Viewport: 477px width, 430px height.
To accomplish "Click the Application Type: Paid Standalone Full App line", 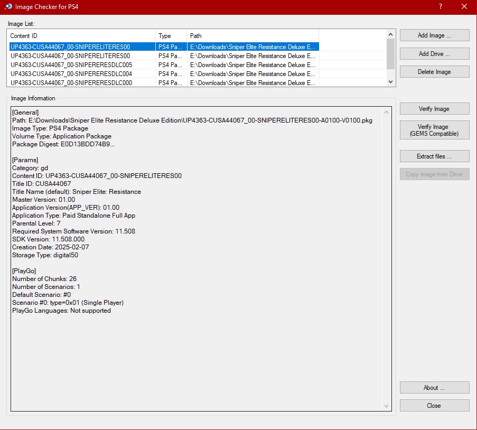I will click(x=73, y=216).
